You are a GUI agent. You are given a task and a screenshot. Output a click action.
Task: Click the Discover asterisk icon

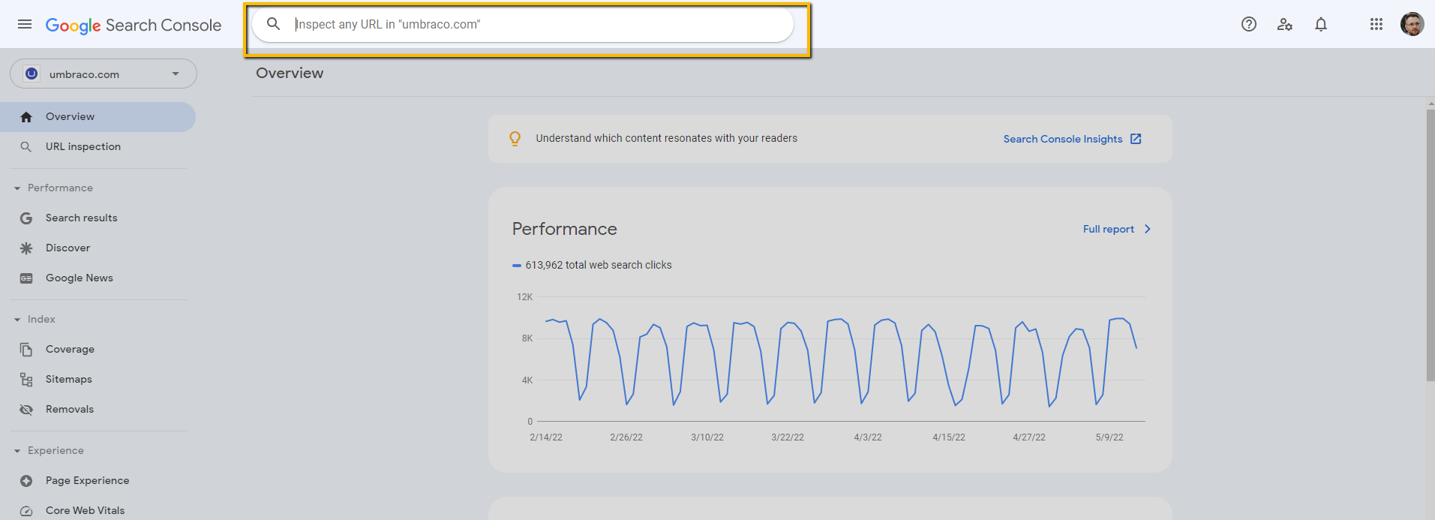pyautogui.click(x=26, y=248)
